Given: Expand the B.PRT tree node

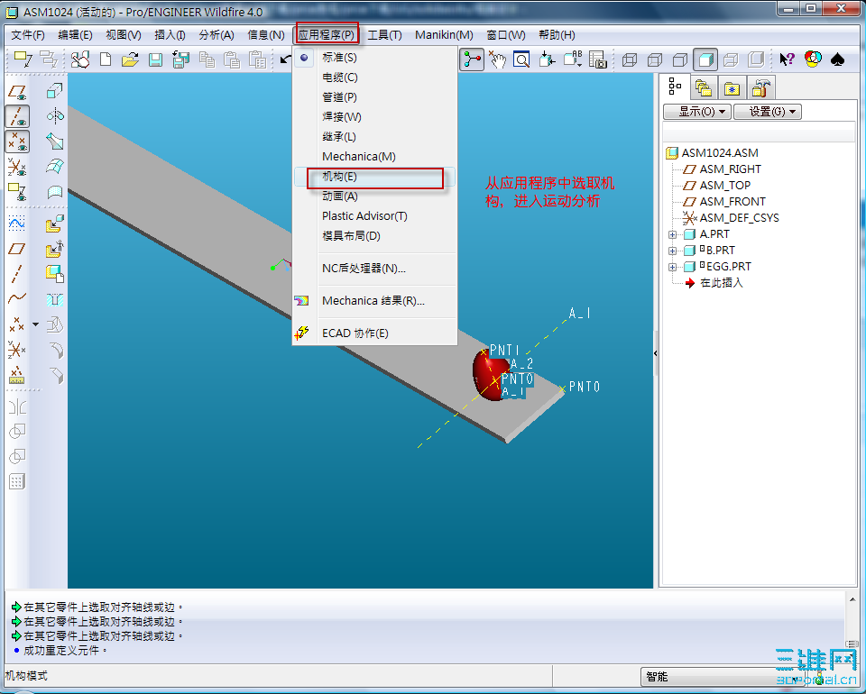Looking at the screenshot, I should tap(672, 251).
